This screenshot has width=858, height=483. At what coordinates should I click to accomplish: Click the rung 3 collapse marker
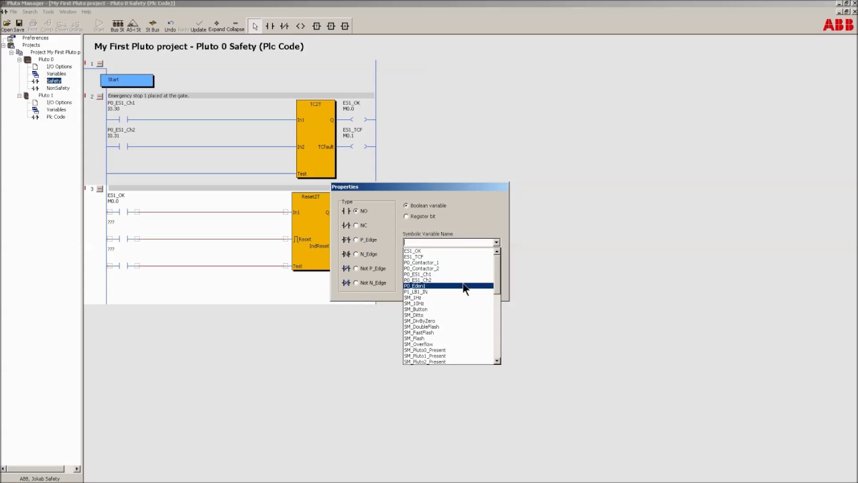tap(100, 189)
